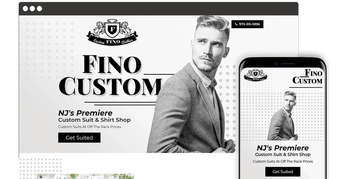Click the desktop Get Suited button
Viewport: 346px width, 179px height.
tap(79, 137)
